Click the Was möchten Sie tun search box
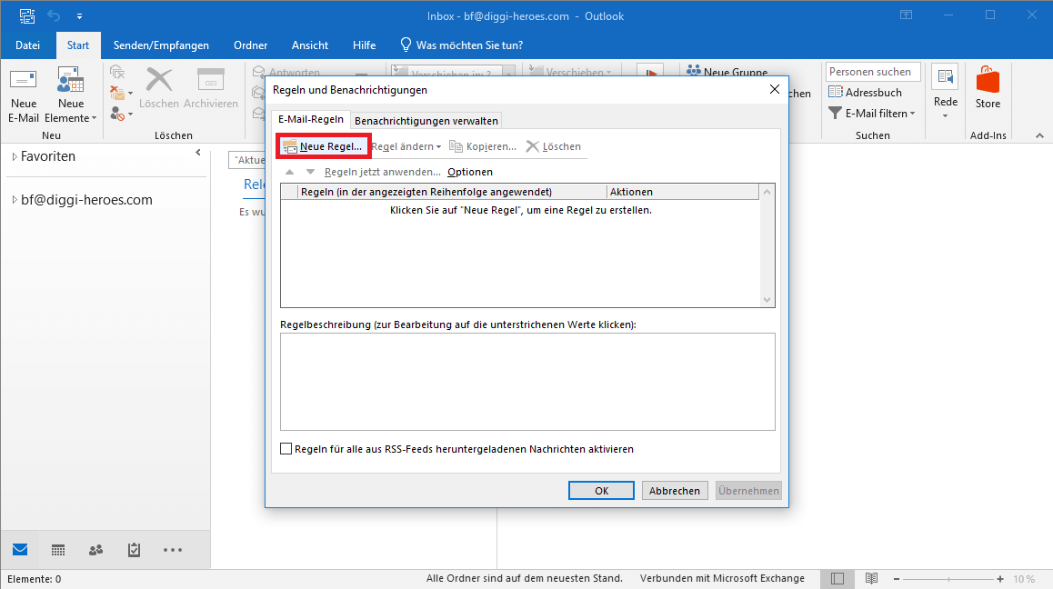 coord(462,45)
